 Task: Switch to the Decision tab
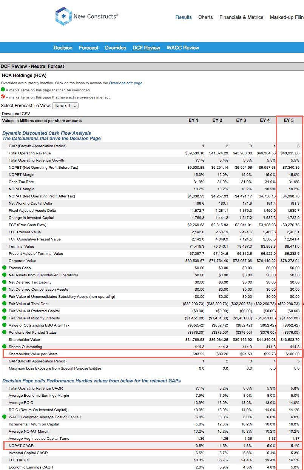tap(63, 48)
